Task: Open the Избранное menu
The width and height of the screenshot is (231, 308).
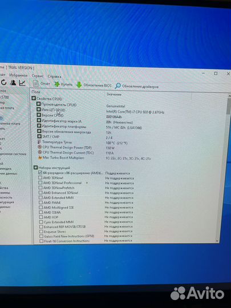Action: (18, 75)
